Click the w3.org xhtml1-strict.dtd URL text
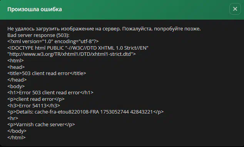Screen dimensions: 244x147 (x=72, y=54)
